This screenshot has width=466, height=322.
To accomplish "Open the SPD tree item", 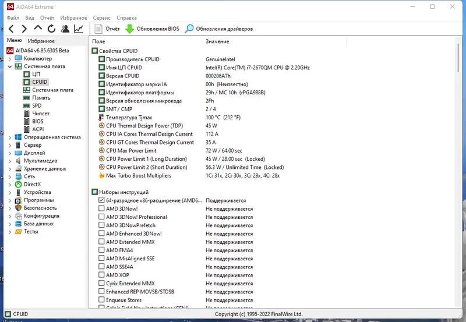I will (37, 105).
